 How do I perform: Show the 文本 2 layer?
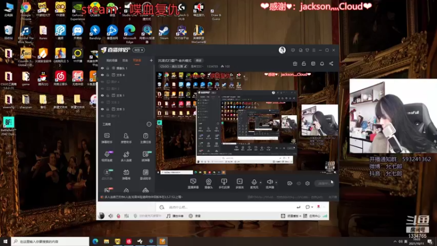point(102,102)
